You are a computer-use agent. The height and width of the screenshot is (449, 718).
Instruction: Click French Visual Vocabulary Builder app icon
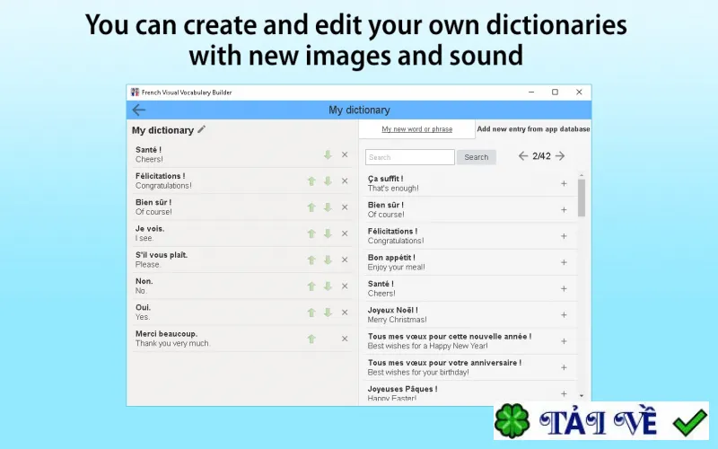135,92
